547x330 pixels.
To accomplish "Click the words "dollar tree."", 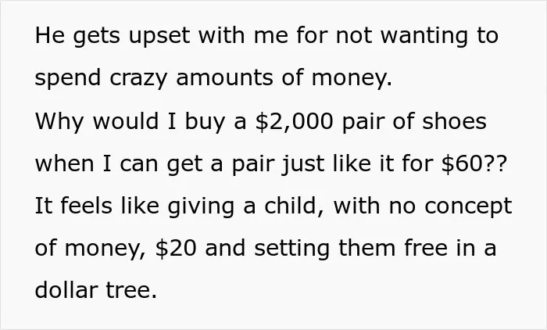I will [96, 290].
